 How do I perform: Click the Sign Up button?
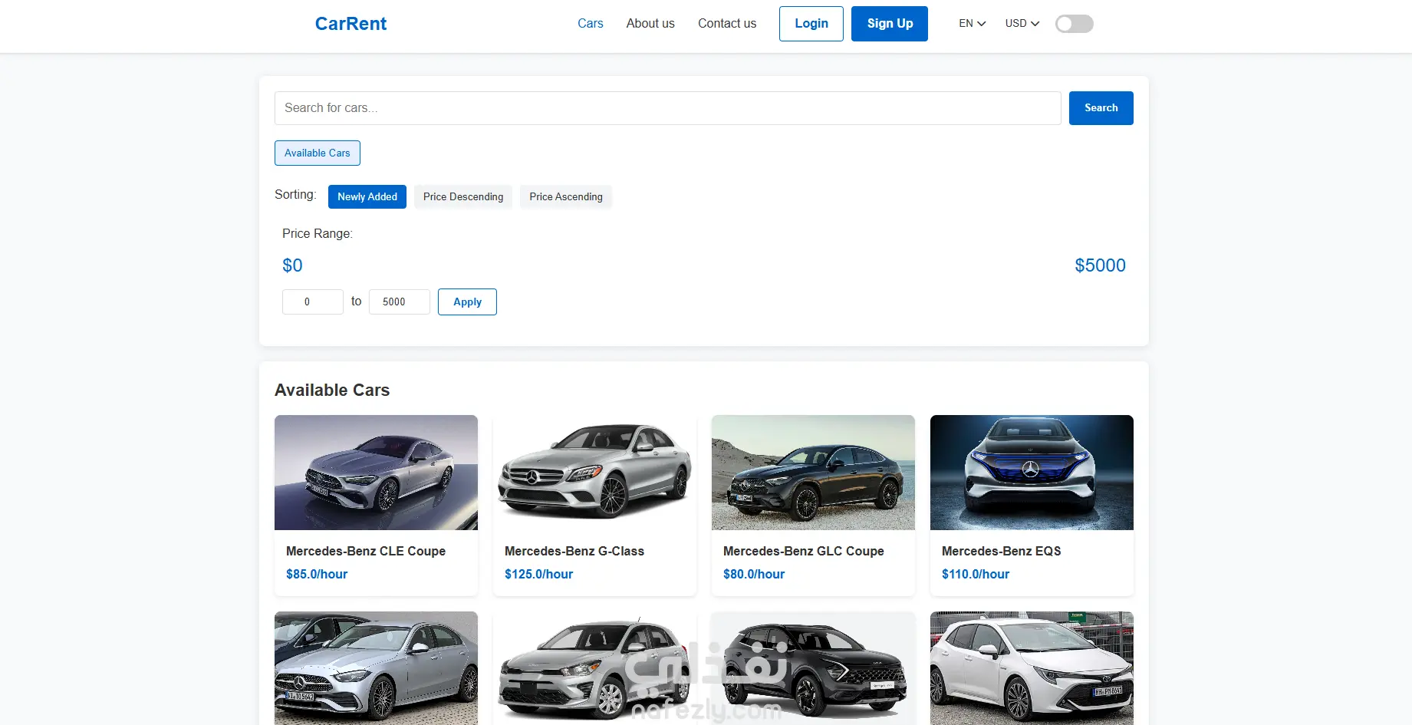tap(890, 24)
